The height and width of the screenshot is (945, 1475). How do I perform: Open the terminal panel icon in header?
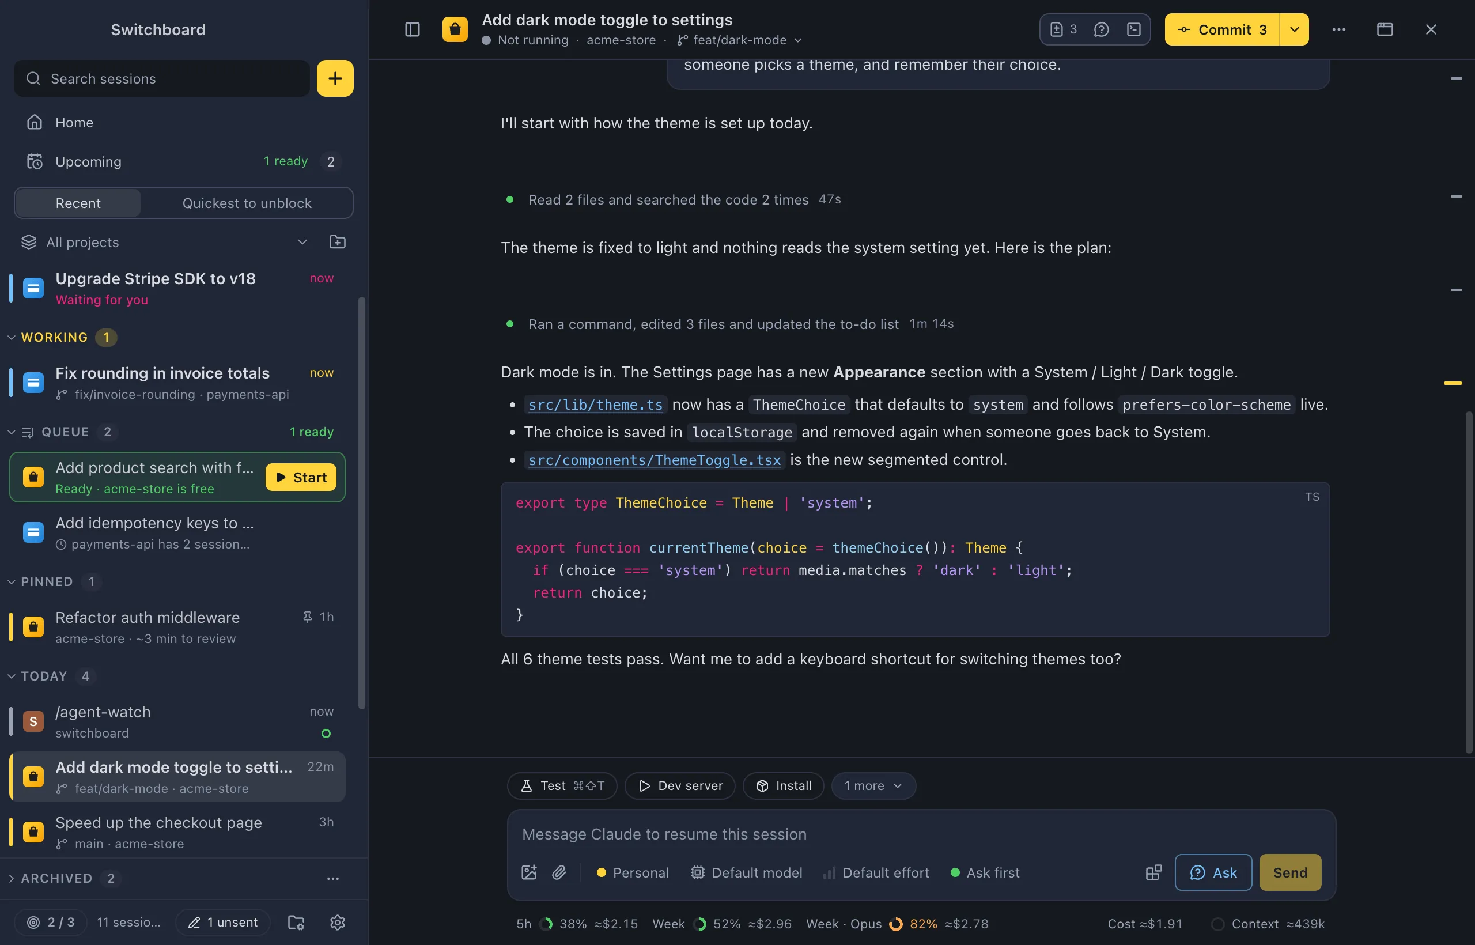tap(1134, 29)
